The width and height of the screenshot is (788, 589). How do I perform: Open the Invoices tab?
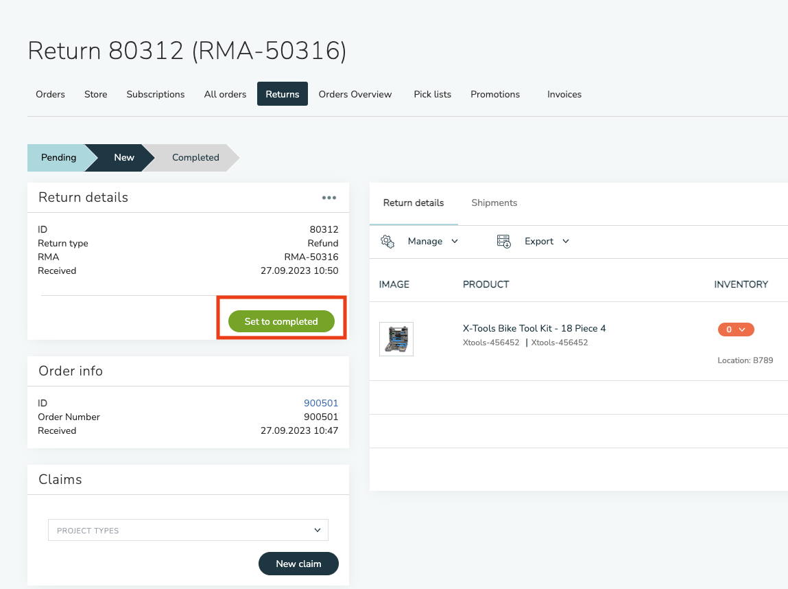(x=564, y=94)
